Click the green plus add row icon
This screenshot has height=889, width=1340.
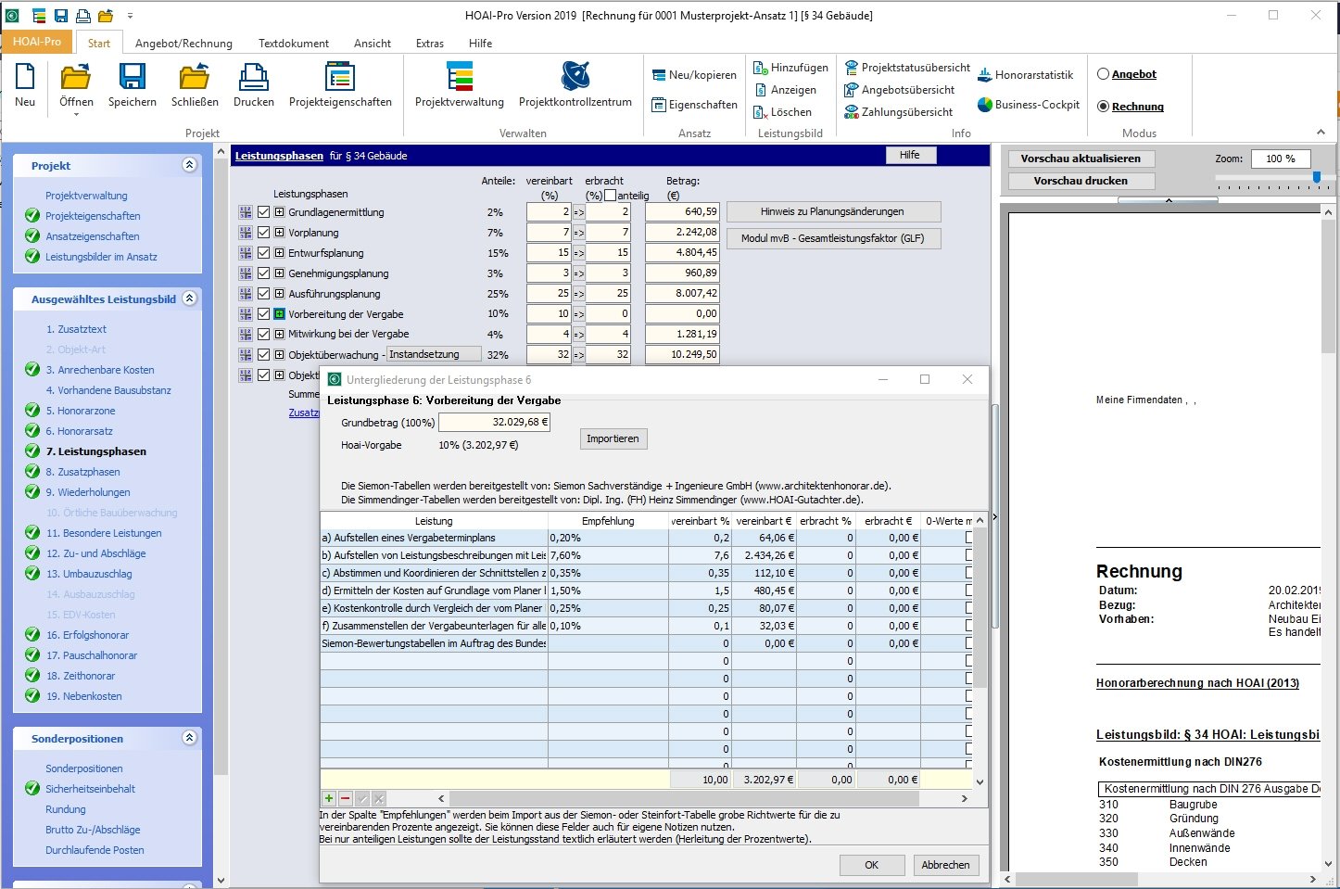(328, 798)
